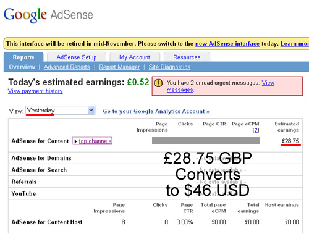Click the Host earnings £0.00 value
The width and height of the screenshot is (309, 247).
(292, 222)
